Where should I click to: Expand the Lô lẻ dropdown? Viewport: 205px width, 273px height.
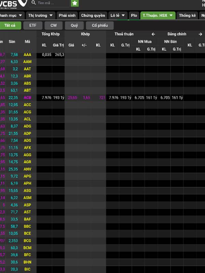click(x=118, y=15)
